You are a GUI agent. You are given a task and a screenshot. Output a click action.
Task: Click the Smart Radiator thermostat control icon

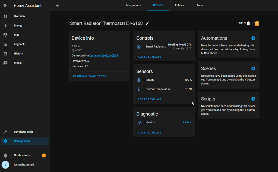[139, 46]
